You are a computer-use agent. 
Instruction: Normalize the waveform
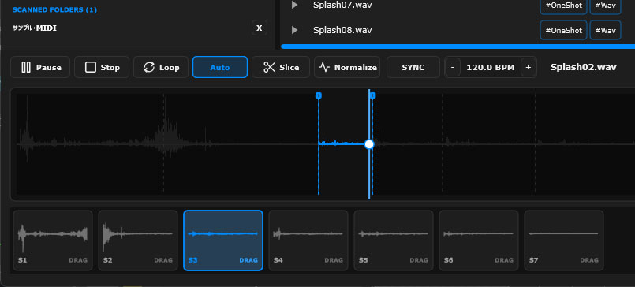[347, 67]
